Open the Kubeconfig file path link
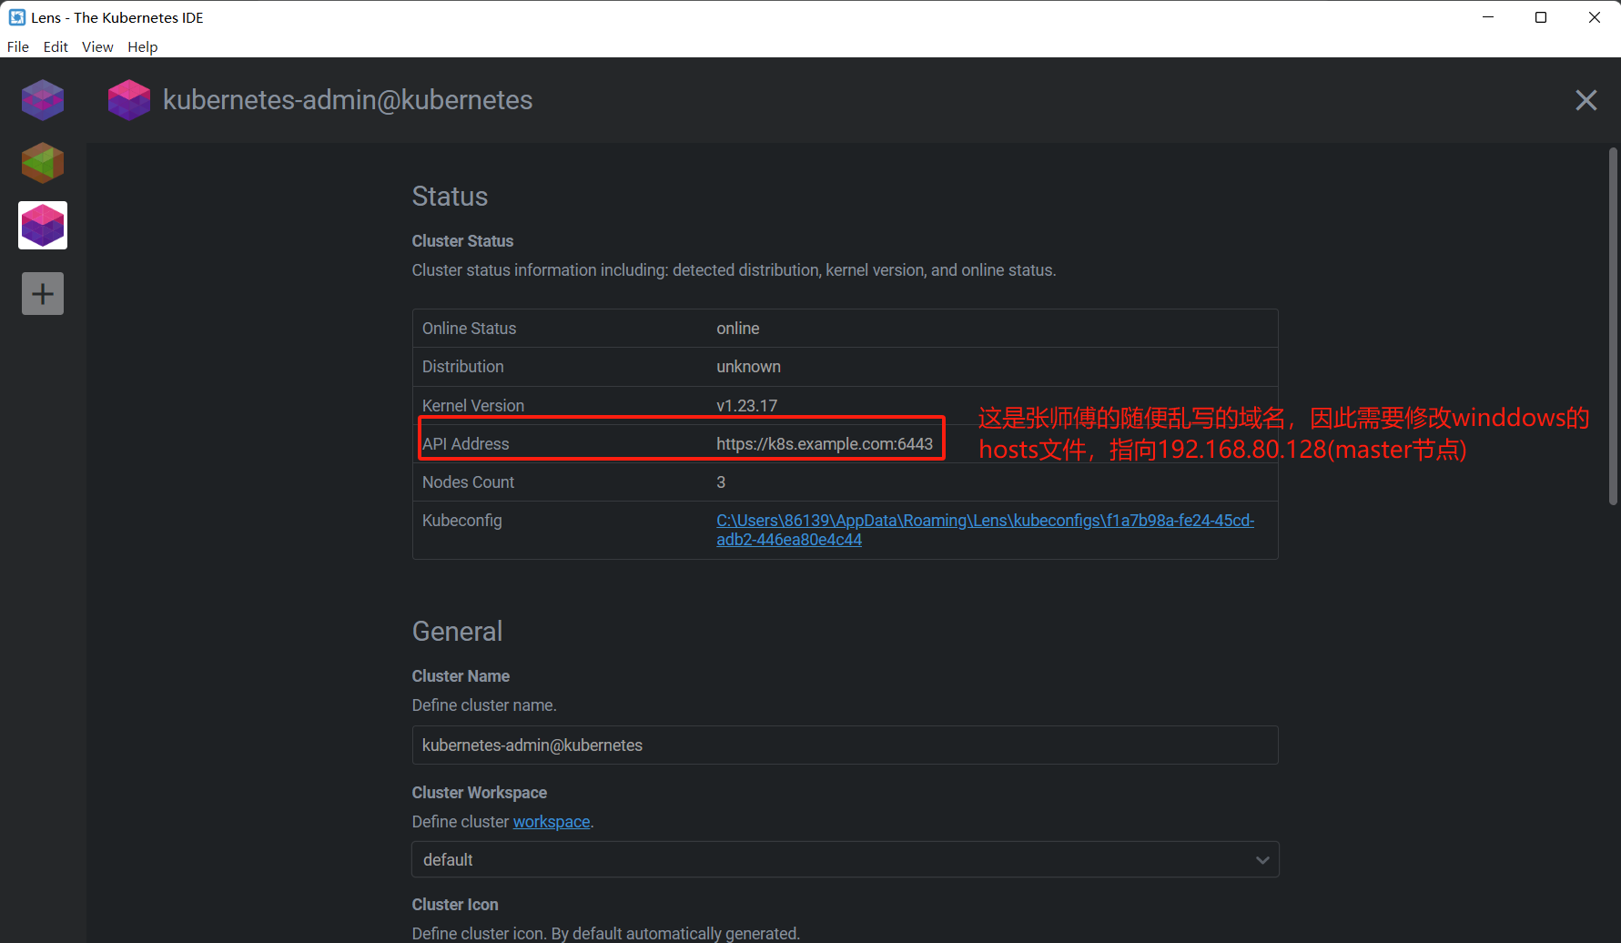 tap(984, 521)
